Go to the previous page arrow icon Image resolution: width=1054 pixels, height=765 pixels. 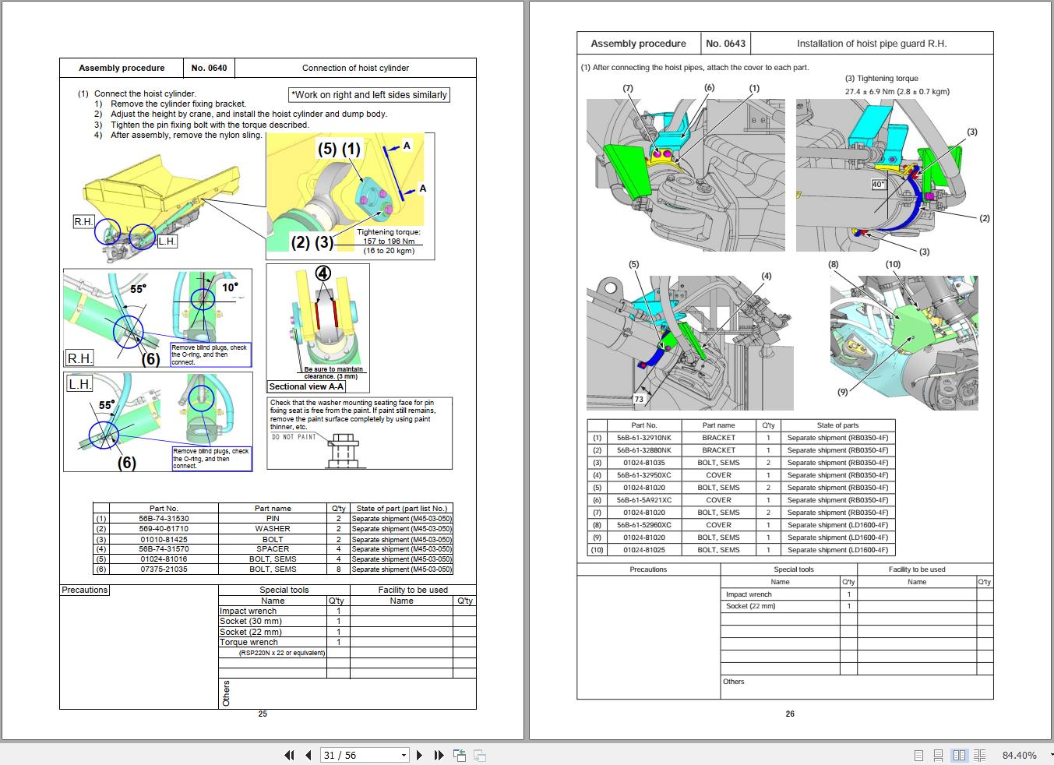[306, 755]
